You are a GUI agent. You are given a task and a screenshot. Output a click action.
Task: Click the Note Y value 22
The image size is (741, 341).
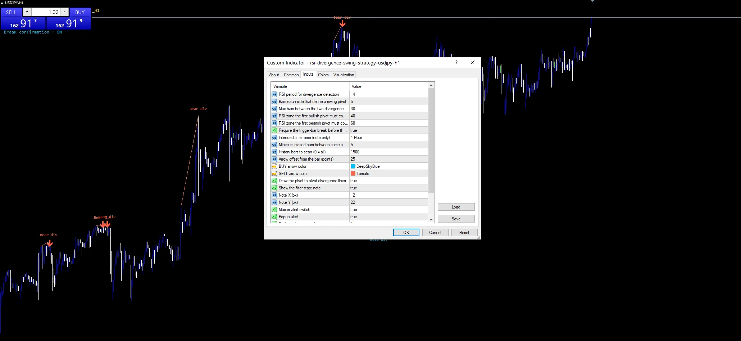388,202
